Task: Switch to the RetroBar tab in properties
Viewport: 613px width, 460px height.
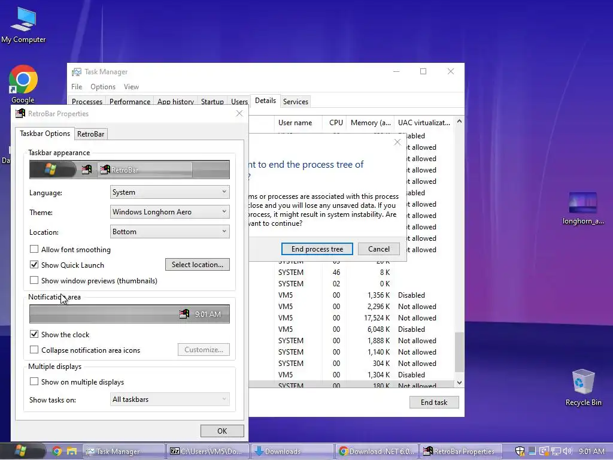Action: click(x=91, y=134)
